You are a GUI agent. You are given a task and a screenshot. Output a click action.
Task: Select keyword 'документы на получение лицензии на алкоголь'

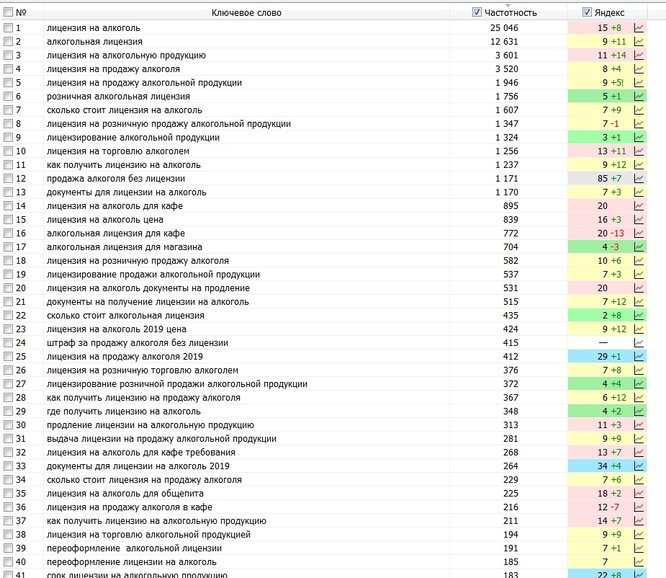click(x=148, y=302)
